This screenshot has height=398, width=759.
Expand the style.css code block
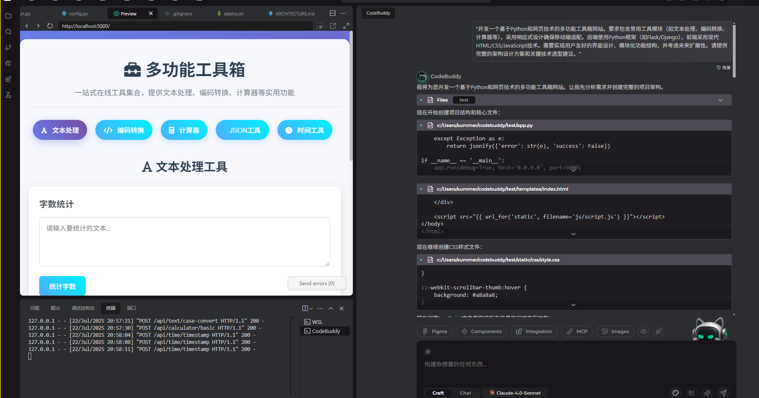click(x=573, y=305)
